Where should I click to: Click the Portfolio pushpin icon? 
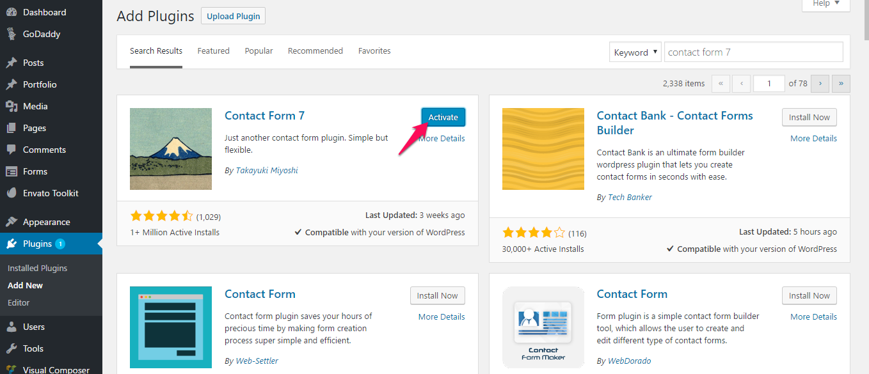pos(11,84)
